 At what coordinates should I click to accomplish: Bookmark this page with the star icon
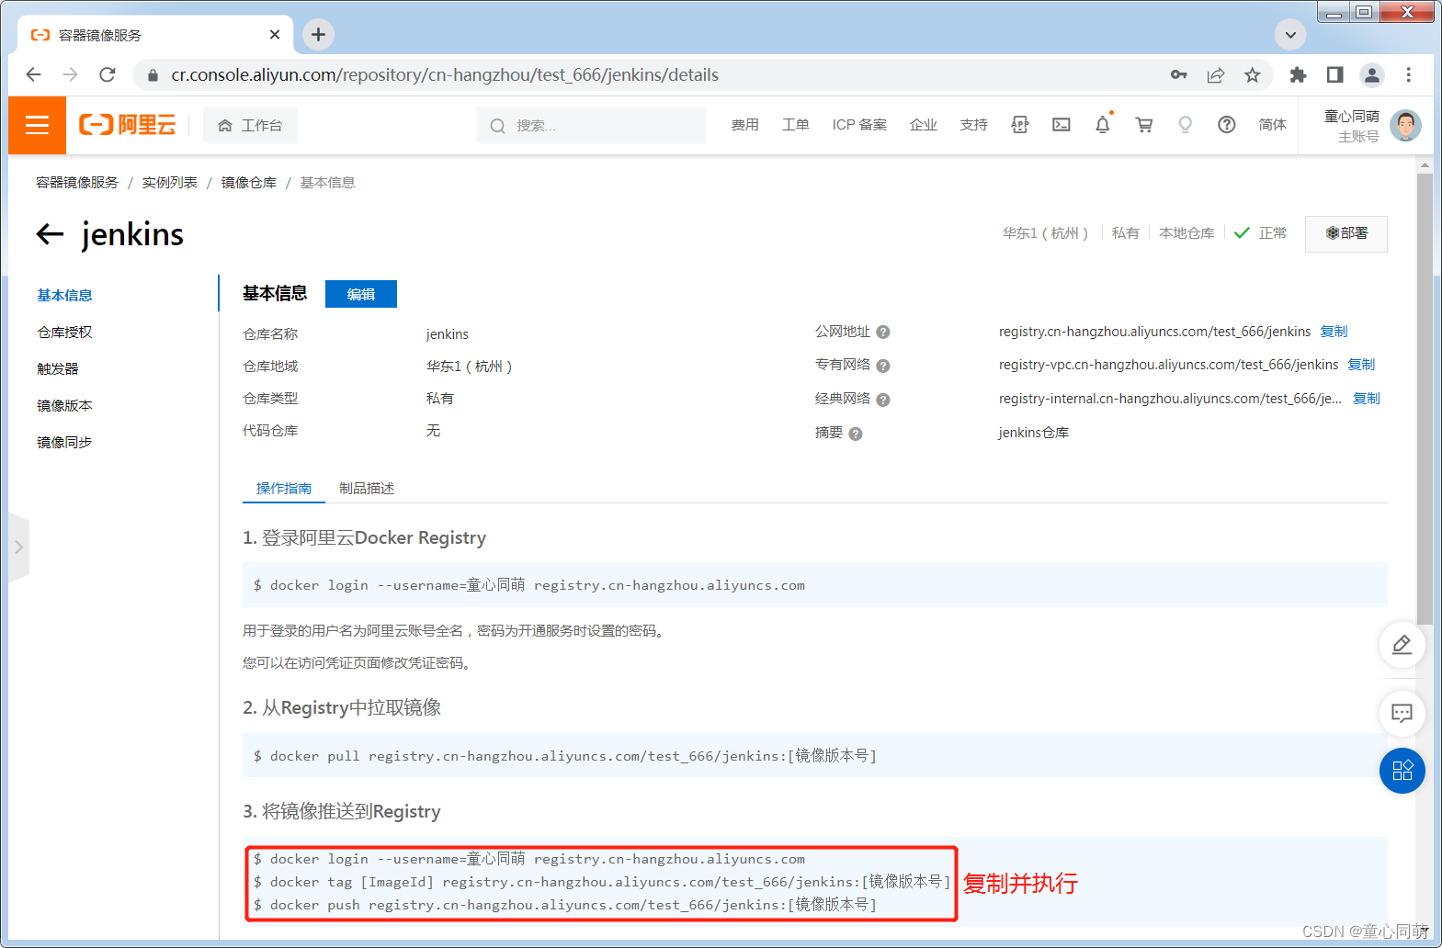pos(1253,74)
